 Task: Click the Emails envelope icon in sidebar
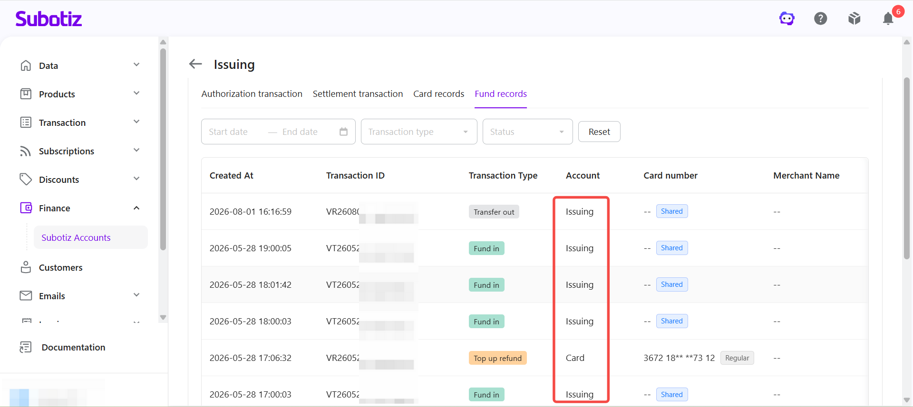(26, 296)
